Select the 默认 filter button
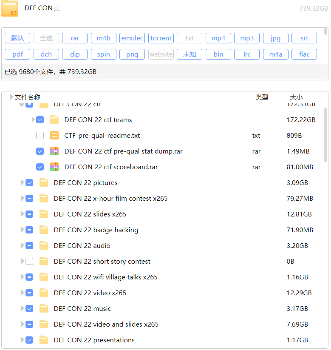Viewport: 331px width, 350px height. 17,38
